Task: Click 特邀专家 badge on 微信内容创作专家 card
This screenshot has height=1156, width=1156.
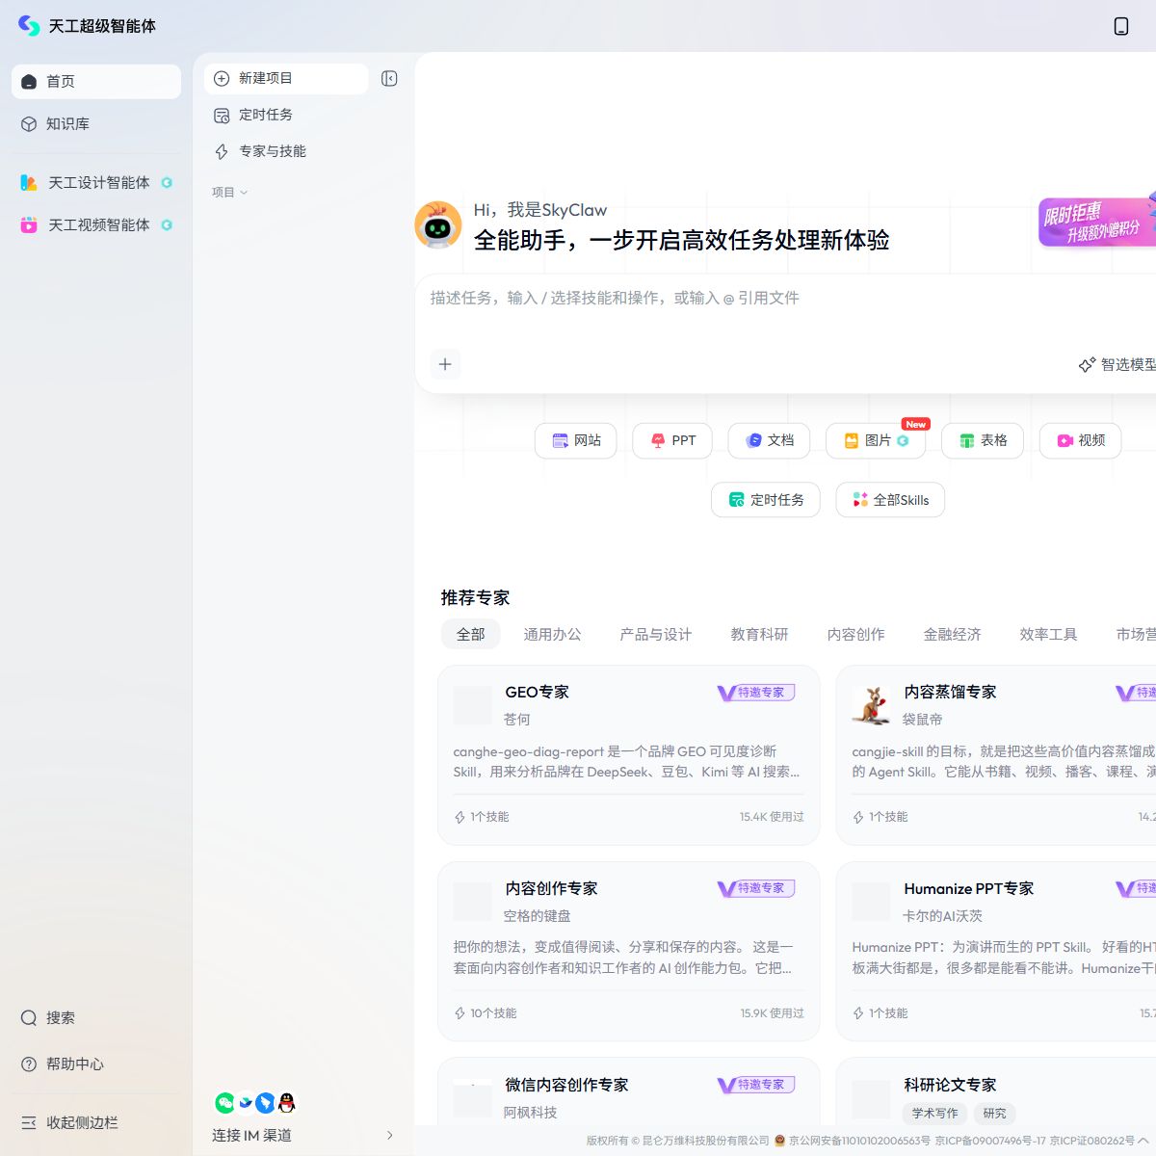Action: pos(756,1085)
